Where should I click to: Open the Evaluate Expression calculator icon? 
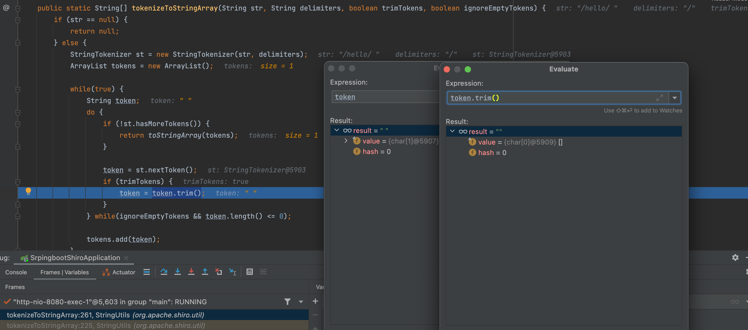(x=249, y=272)
